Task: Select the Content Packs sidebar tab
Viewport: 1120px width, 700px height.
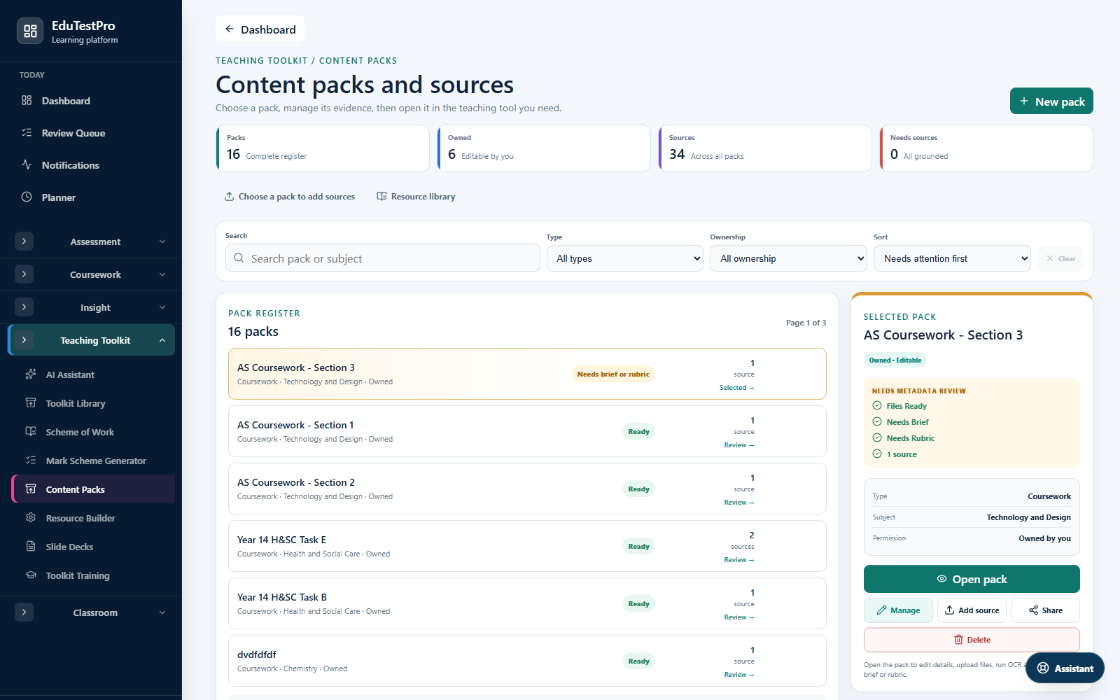Action: (x=93, y=489)
